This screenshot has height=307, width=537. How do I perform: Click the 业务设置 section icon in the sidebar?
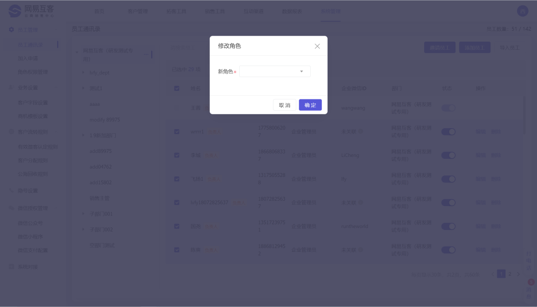pyautogui.click(x=11, y=88)
